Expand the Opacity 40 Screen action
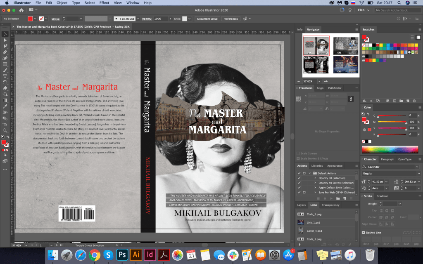Viewport: 423px width, 264px height. 315,183
